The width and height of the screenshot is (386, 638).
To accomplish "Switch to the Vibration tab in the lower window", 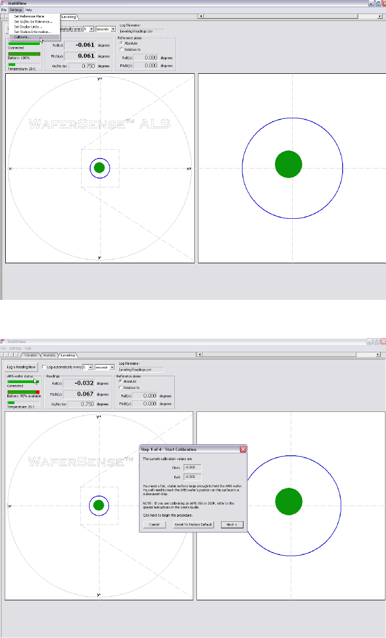I will pyautogui.click(x=31, y=355).
